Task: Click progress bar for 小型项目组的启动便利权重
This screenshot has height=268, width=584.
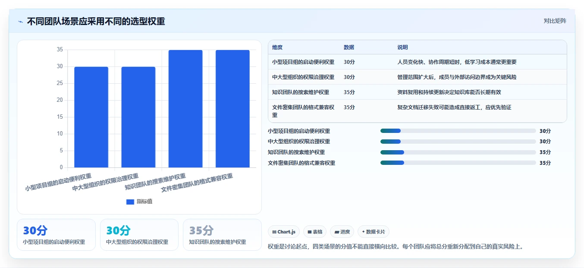Action: 458,131
